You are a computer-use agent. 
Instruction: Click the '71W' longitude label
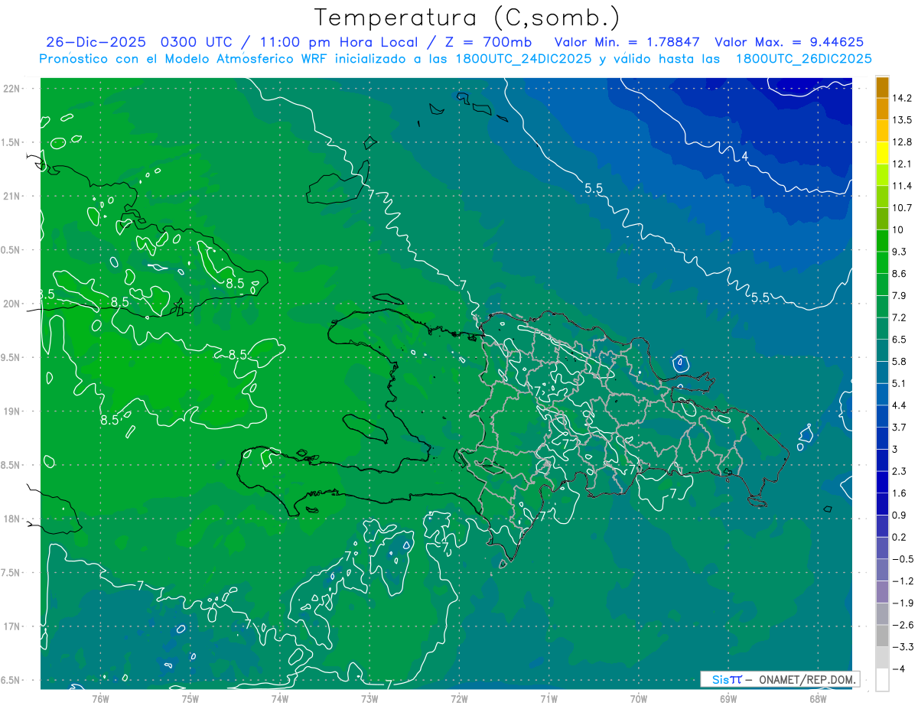point(549,698)
